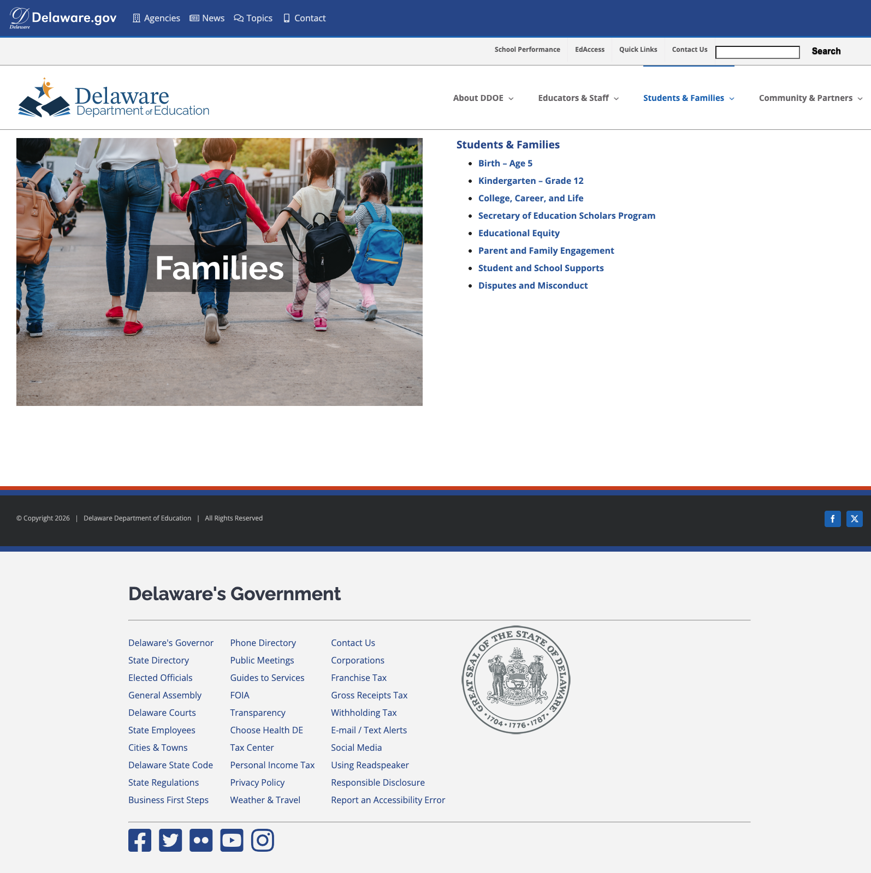Open the Flickr icon in the footer

pos(201,840)
